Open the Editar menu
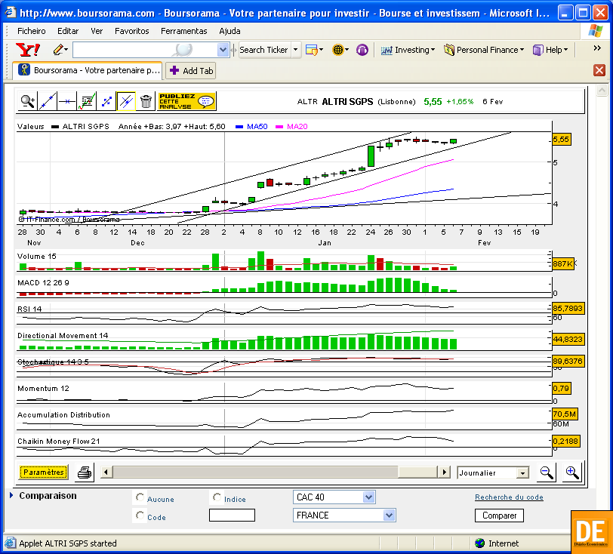This screenshot has height=554, width=613. (68, 31)
